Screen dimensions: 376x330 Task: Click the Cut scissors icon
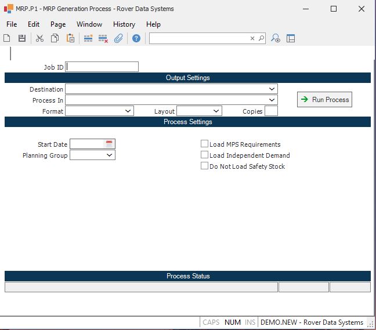point(39,38)
